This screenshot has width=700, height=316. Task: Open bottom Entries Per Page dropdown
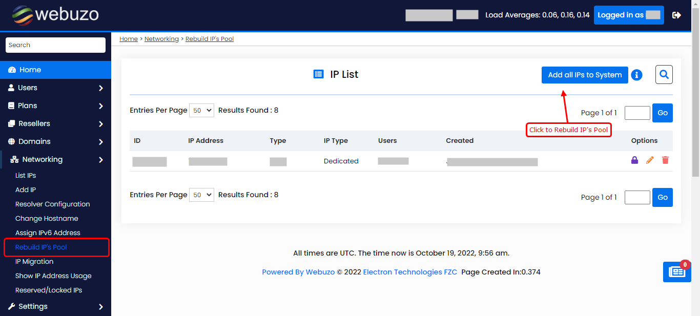201,195
